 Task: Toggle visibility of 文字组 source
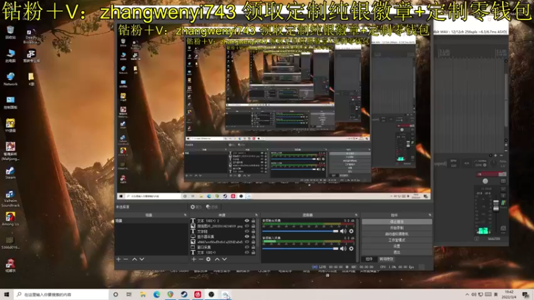point(247,231)
